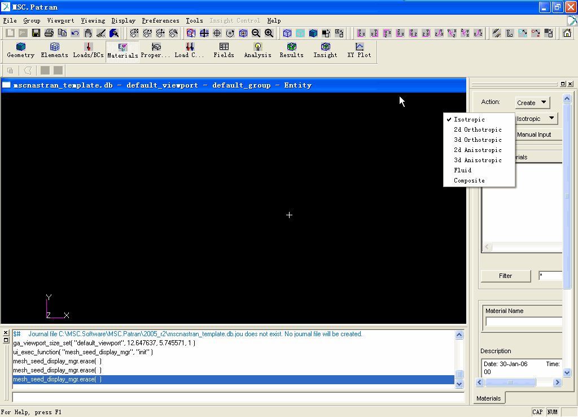The width and height of the screenshot is (578, 417).
Task: Open the XY Plot application
Action: click(x=359, y=50)
